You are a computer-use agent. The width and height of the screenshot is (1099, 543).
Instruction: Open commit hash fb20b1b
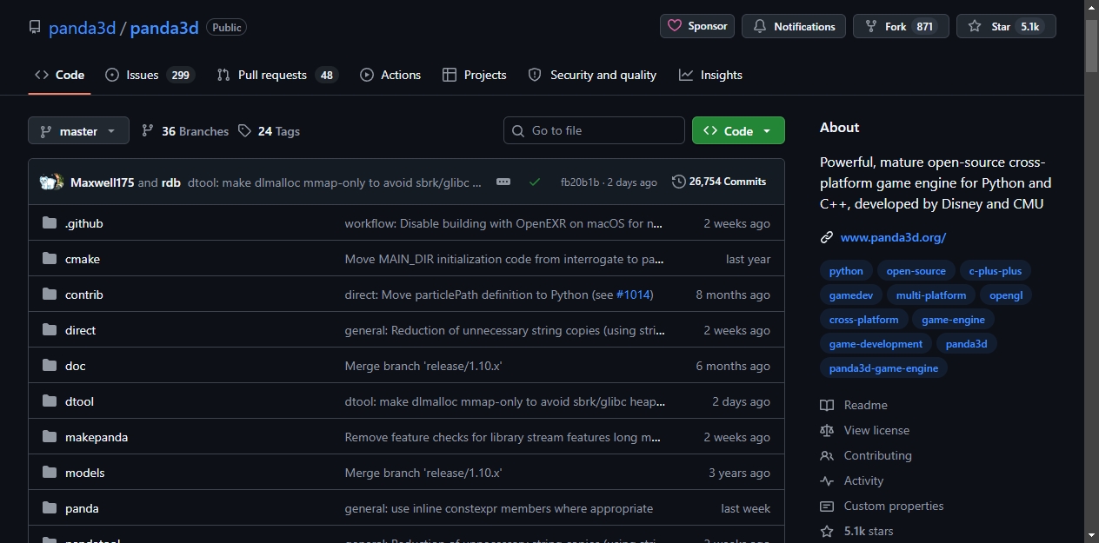580,182
